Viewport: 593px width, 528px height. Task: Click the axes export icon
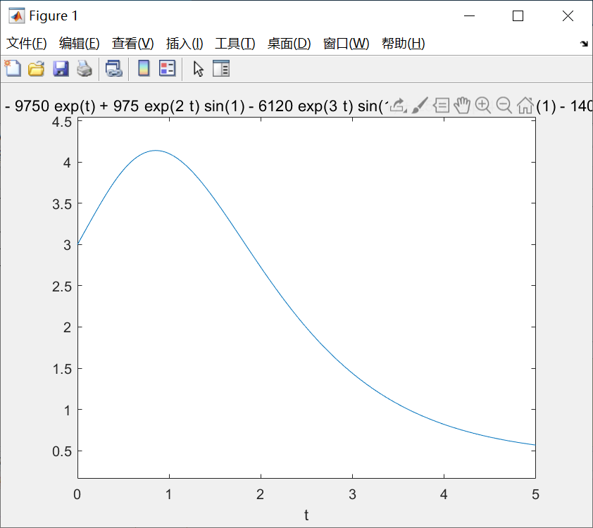(x=398, y=106)
